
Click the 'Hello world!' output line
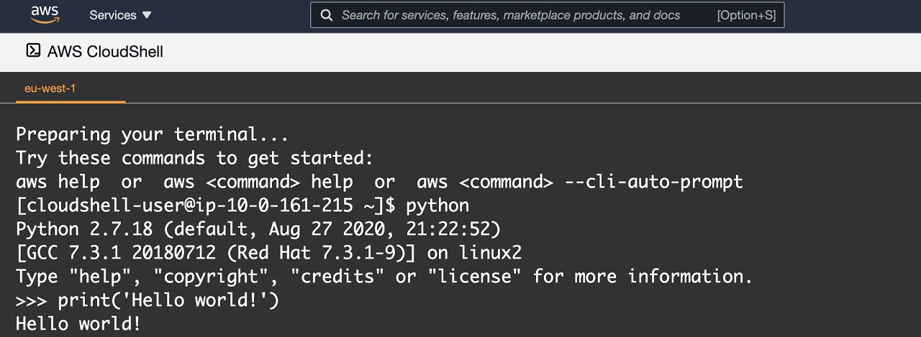coord(78,324)
